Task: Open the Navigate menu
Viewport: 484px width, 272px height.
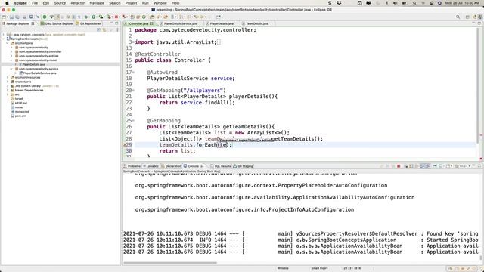Action: [x=97, y=3]
